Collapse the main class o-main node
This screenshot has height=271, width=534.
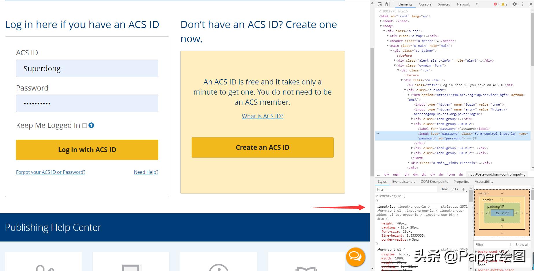[x=388, y=46]
